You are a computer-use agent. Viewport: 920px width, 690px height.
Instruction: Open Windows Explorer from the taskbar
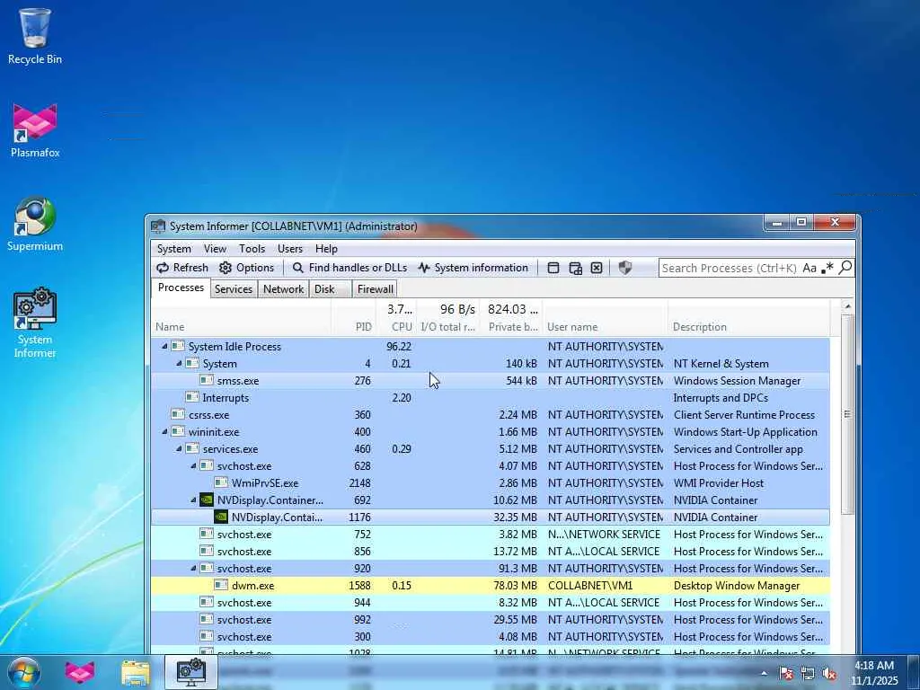[136, 672]
